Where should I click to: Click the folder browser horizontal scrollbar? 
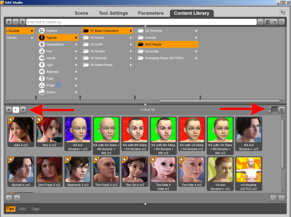pyautogui.click(x=220, y=101)
